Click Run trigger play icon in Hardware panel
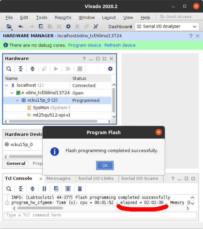This screenshot has height=229, width=203. click(x=56, y=69)
